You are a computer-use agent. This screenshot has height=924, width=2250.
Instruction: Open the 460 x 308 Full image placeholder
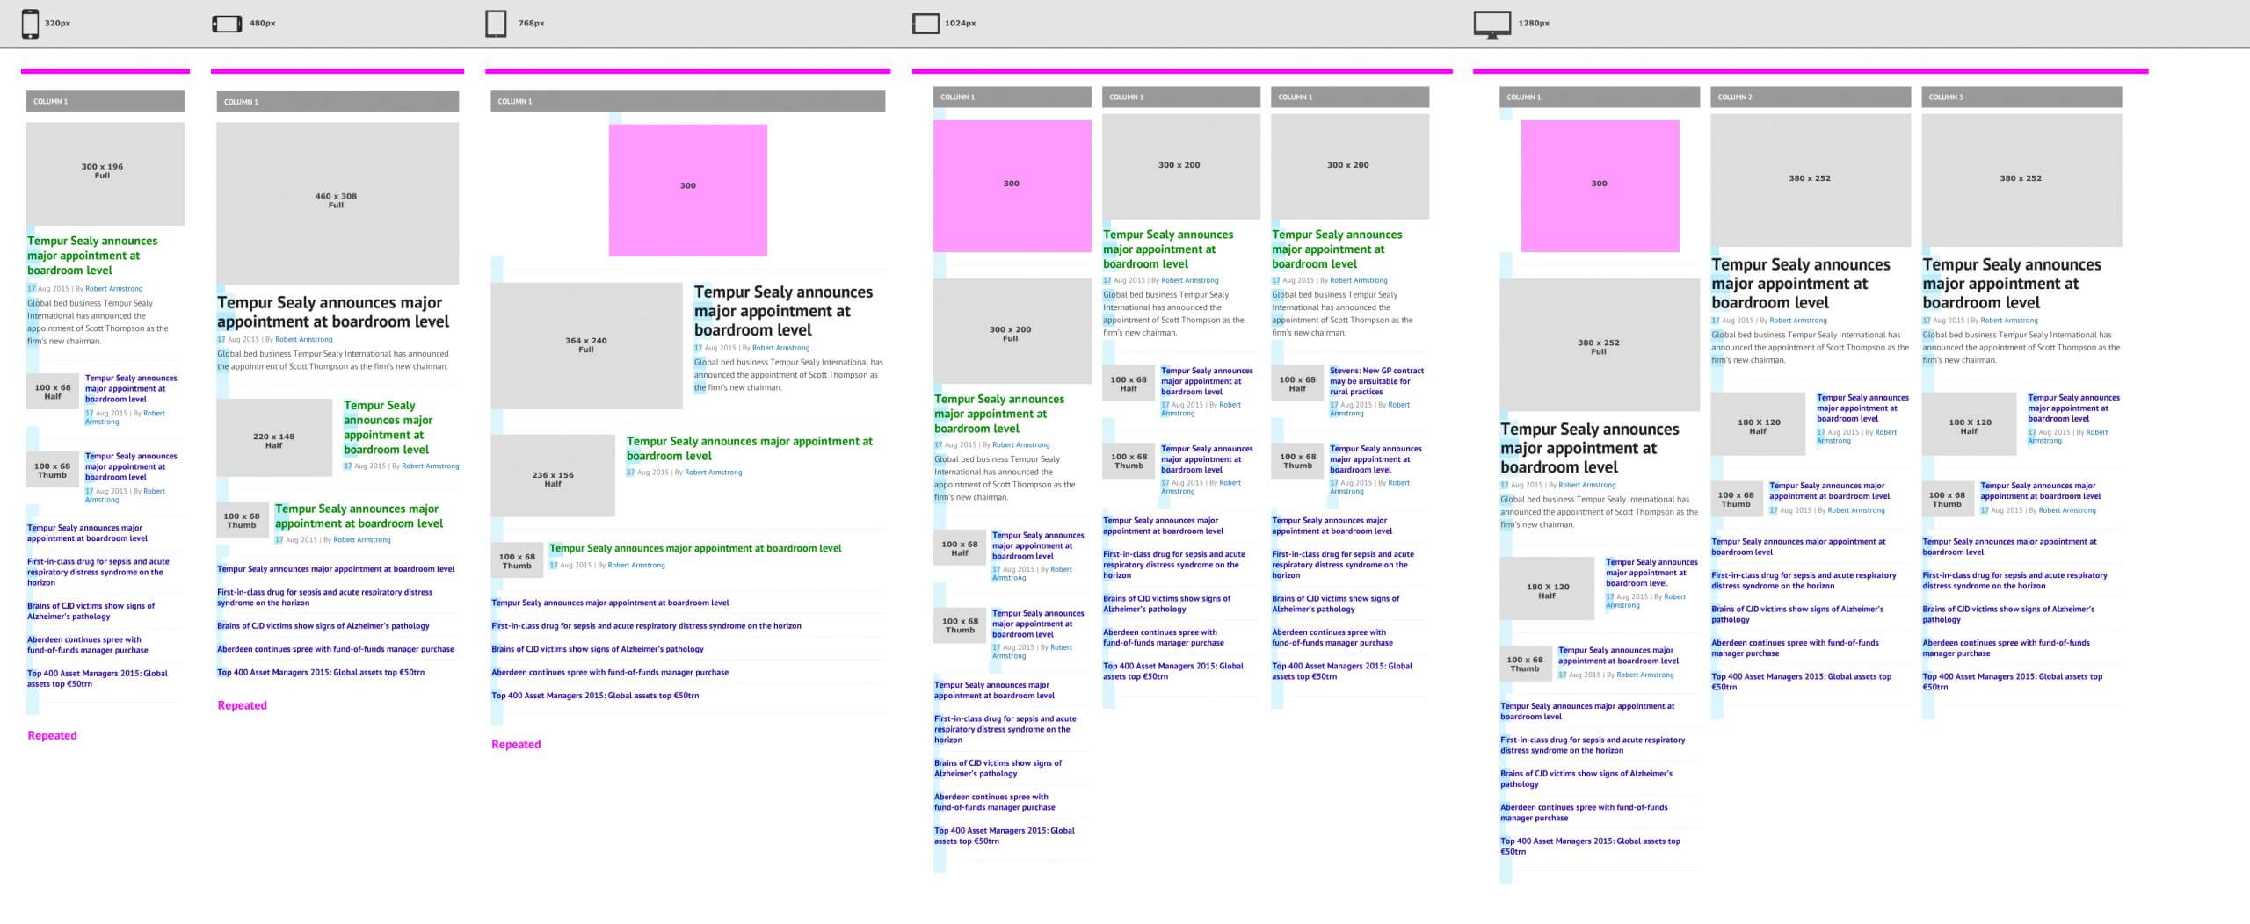point(337,202)
